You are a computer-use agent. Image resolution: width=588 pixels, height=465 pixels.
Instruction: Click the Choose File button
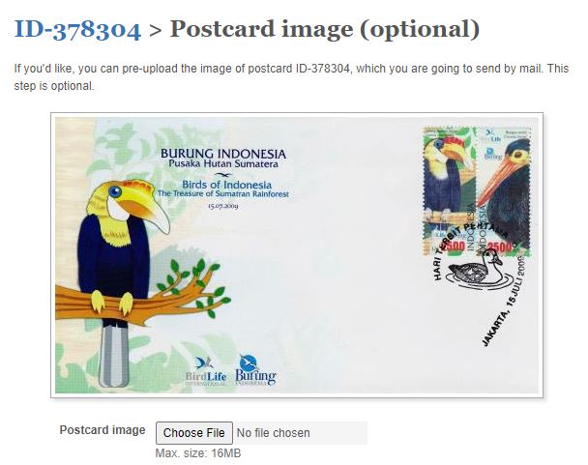point(193,433)
